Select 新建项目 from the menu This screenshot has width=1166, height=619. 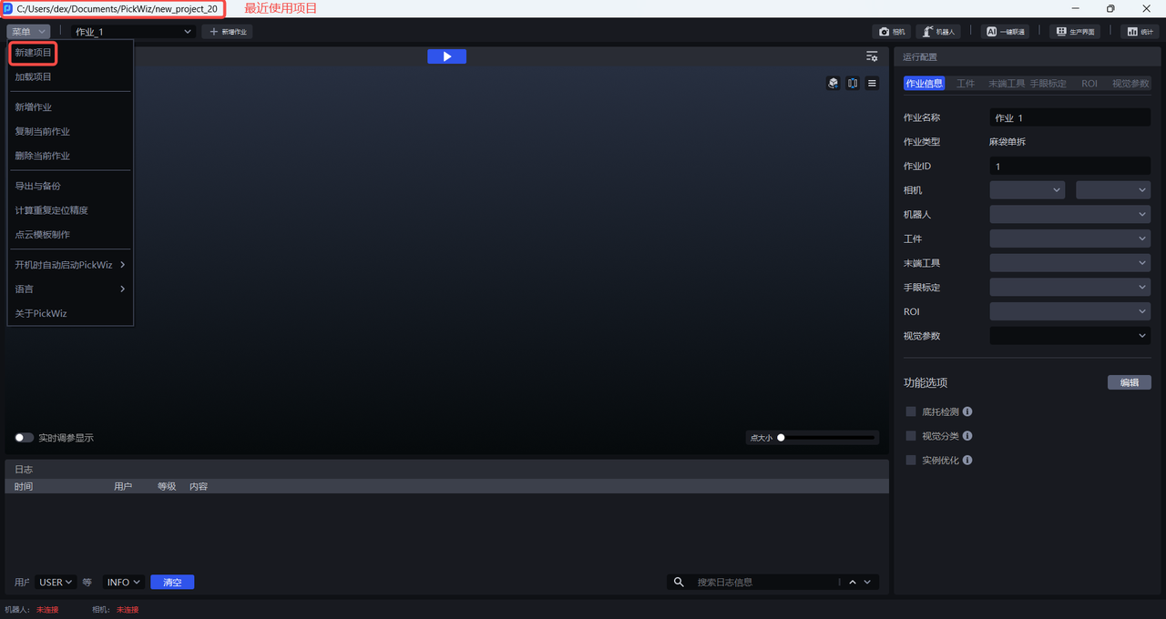click(x=34, y=53)
